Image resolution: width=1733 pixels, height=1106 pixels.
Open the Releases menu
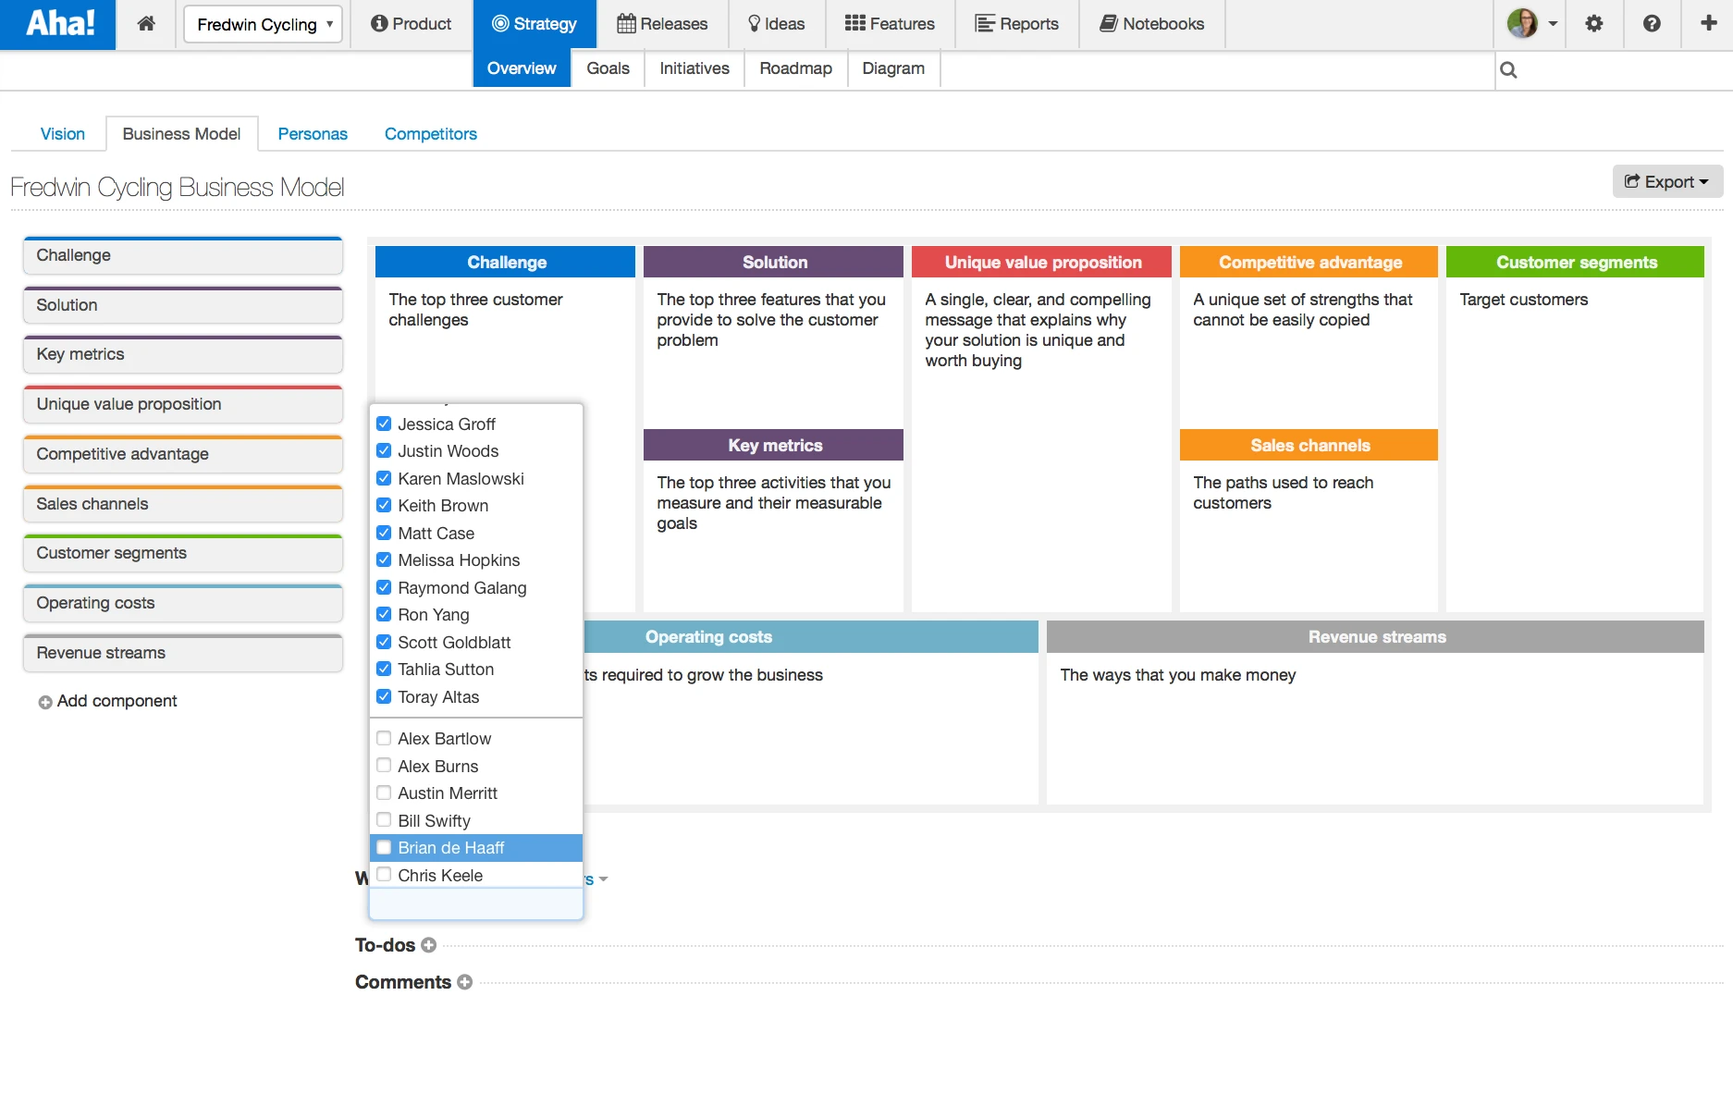pyautogui.click(x=662, y=24)
